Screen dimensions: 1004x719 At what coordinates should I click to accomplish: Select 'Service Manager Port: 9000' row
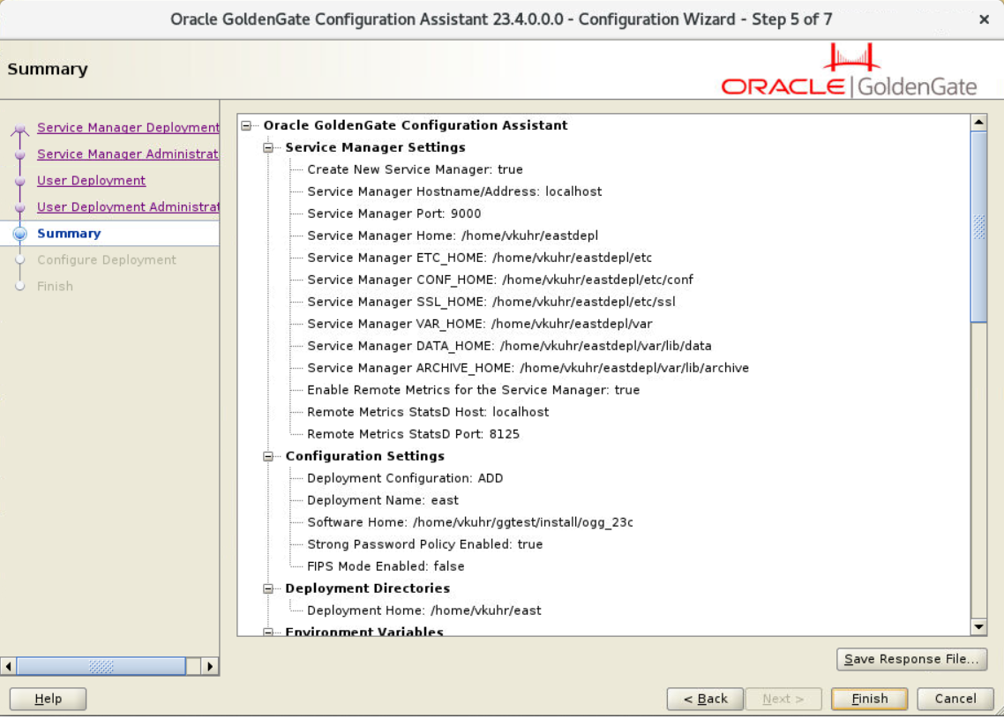click(x=393, y=213)
